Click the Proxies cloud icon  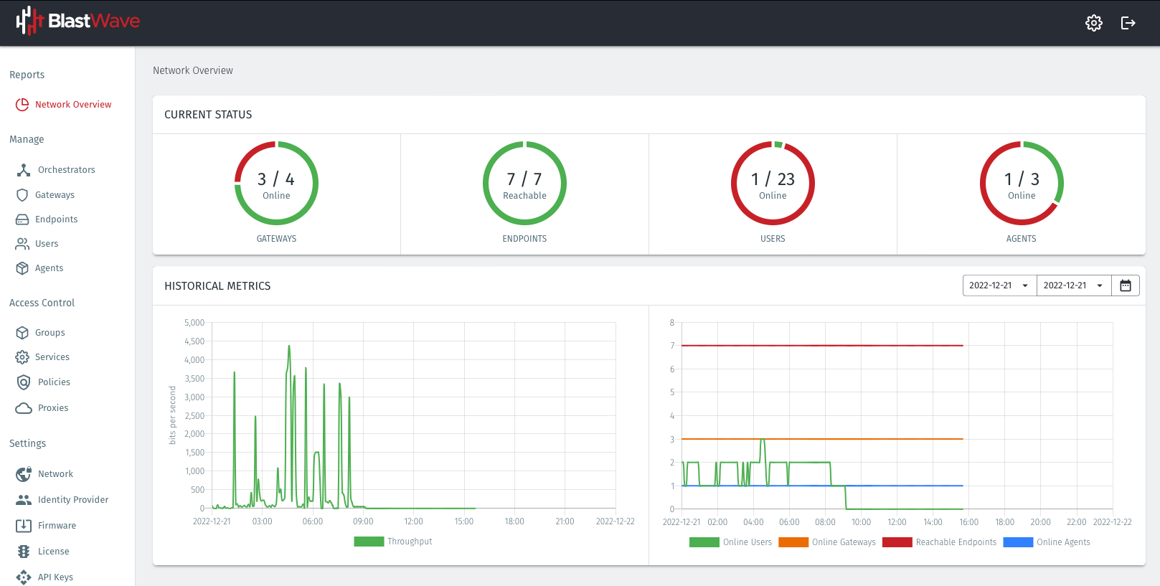[24, 408]
